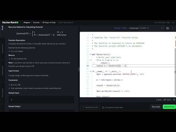Enable Test against custom input checkbox
This screenshot has width=176, height=132.
(x=103, y=108)
